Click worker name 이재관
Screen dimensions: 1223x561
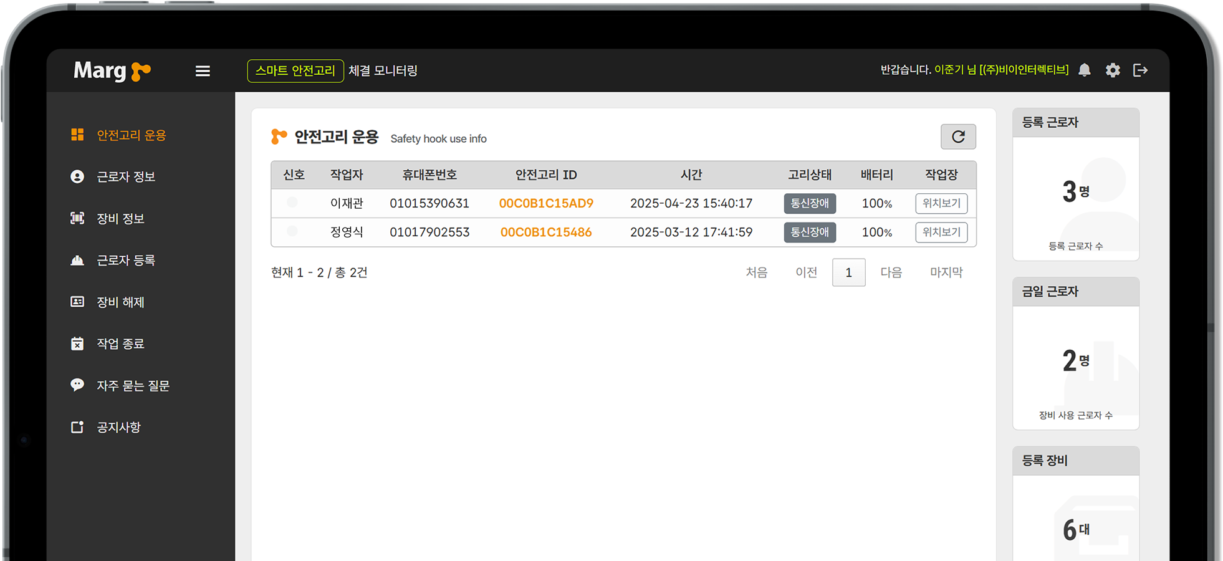coord(347,203)
